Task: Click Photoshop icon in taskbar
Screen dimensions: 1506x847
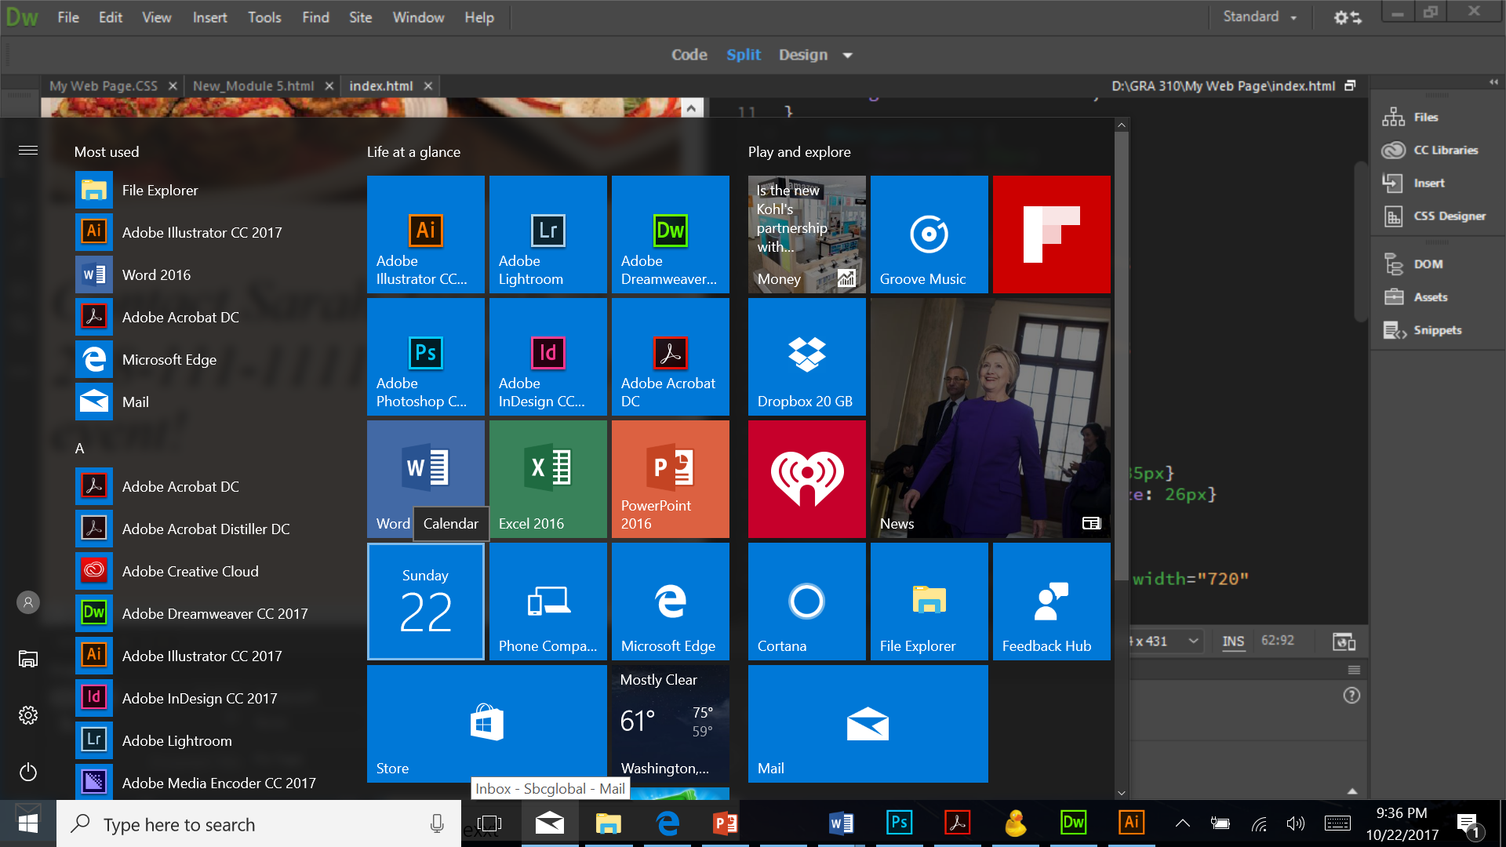Action: point(899,823)
